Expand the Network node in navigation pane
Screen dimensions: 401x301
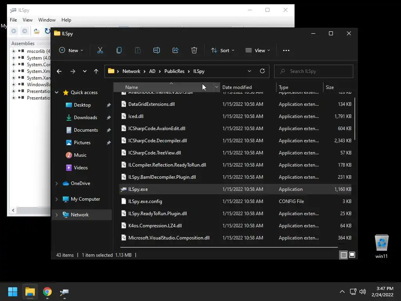[x=57, y=215]
